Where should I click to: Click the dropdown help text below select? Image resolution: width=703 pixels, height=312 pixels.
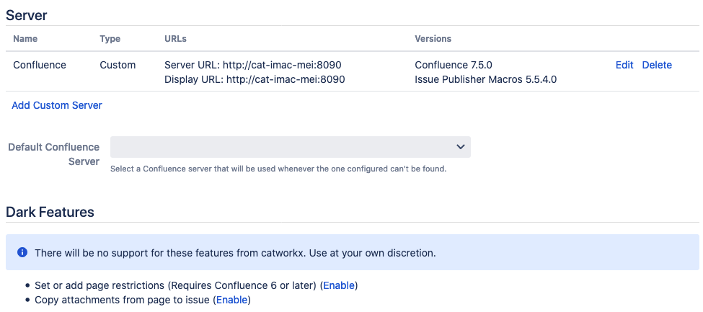(x=278, y=169)
